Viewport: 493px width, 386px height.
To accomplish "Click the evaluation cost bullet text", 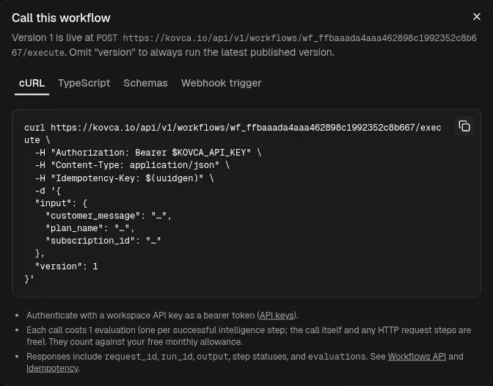I will click(x=249, y=336).
